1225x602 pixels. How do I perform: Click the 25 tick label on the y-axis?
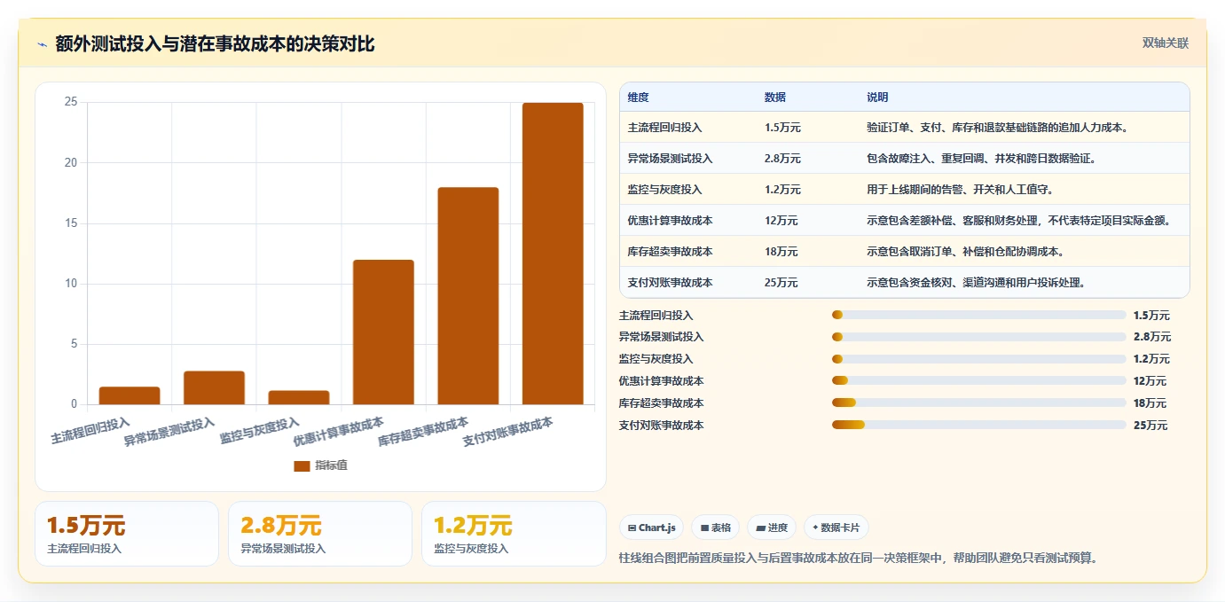point(71,102)
